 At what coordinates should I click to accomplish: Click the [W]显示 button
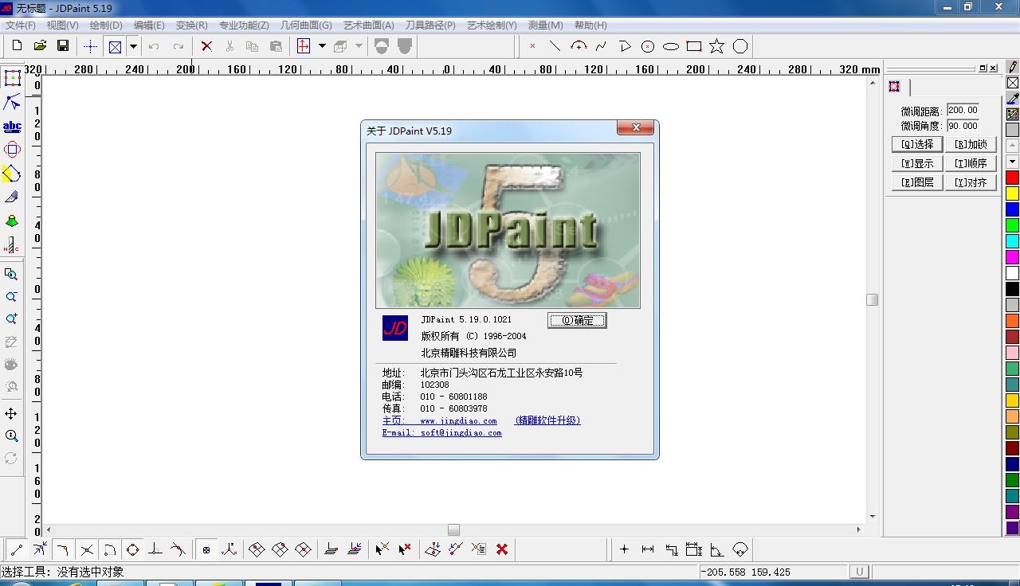coord(917,163)
